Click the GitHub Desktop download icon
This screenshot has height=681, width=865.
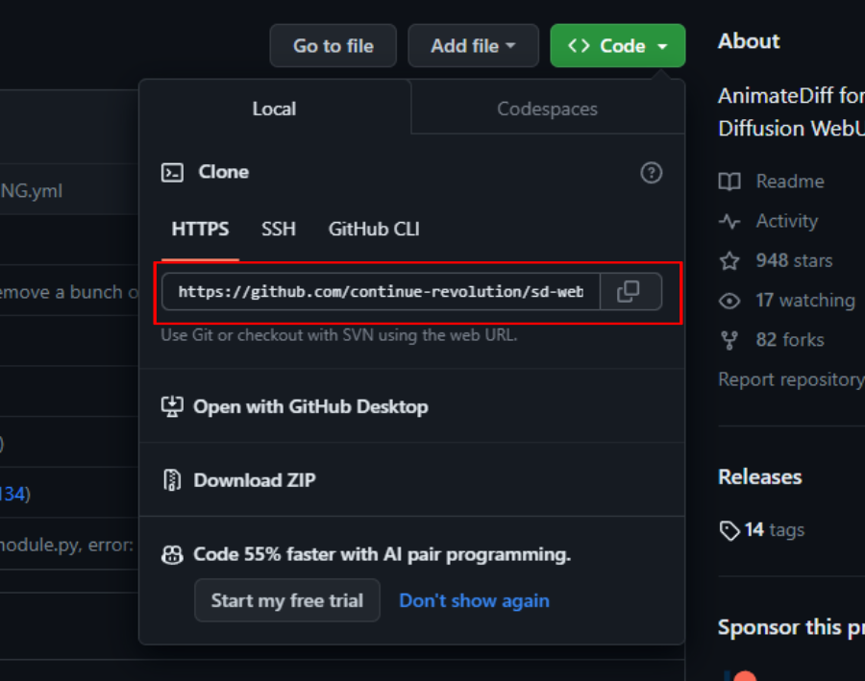[x=173, y=406]
